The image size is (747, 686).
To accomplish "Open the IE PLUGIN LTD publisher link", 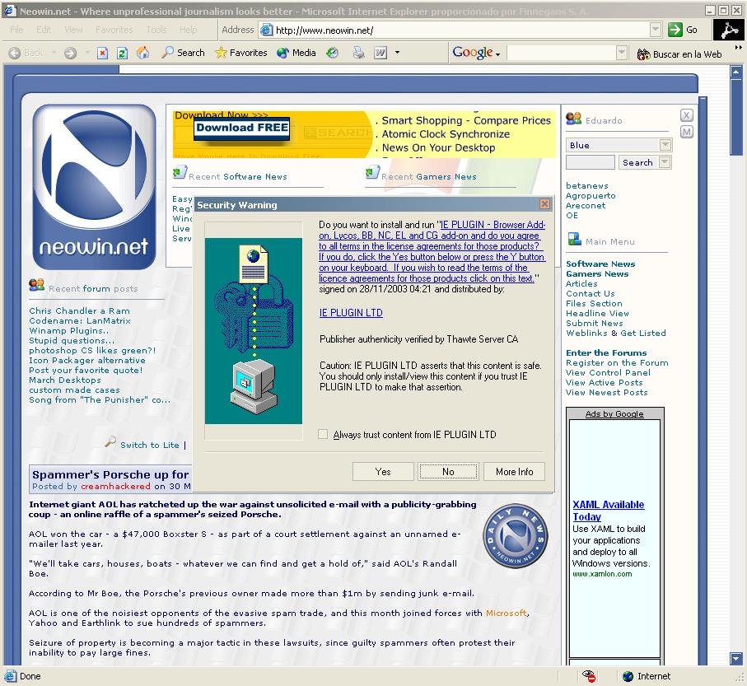I will tap(351, 312).
